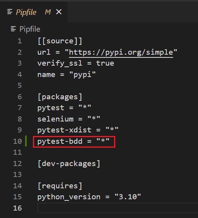Click line number 6 in the gutter
Image resolution: width=198 pixels, height=218 pixels.
pos(20,97)
